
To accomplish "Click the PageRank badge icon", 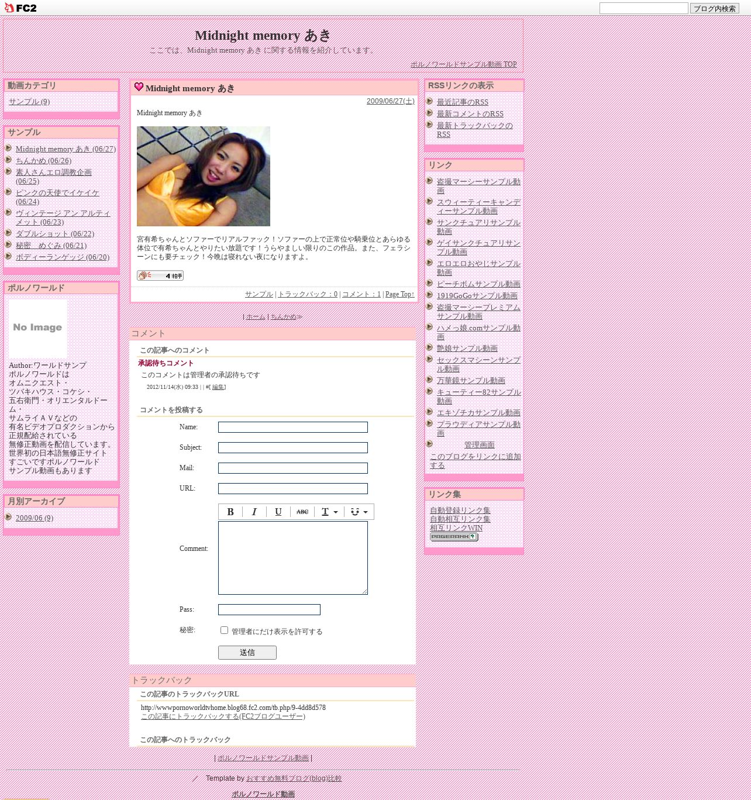I will tap(454, 537).
